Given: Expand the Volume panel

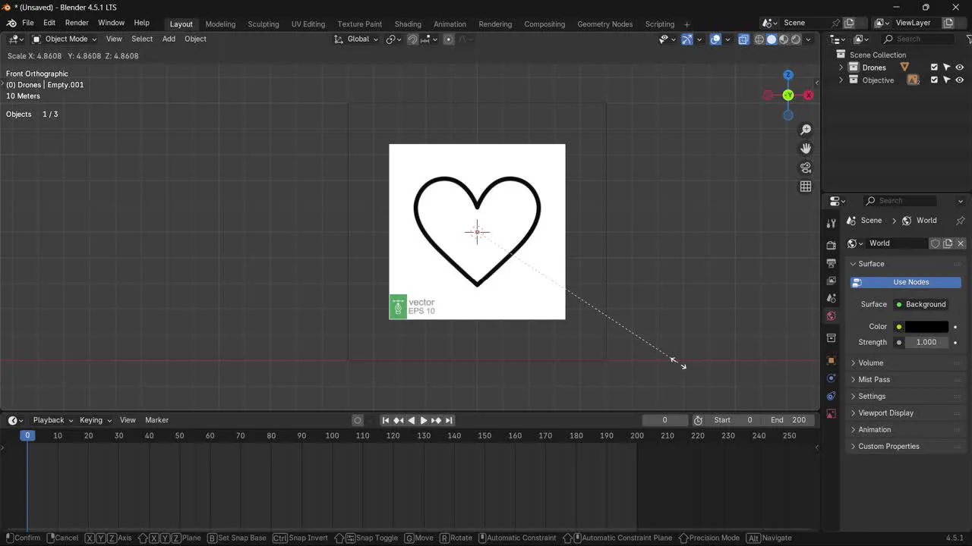Looking at the screenshot, I should click(x=870, y=363).
